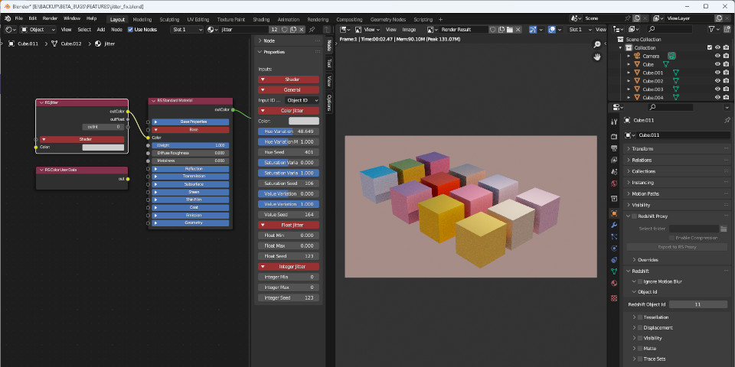Click the zoom magnifier in render view

pos(597,44)
